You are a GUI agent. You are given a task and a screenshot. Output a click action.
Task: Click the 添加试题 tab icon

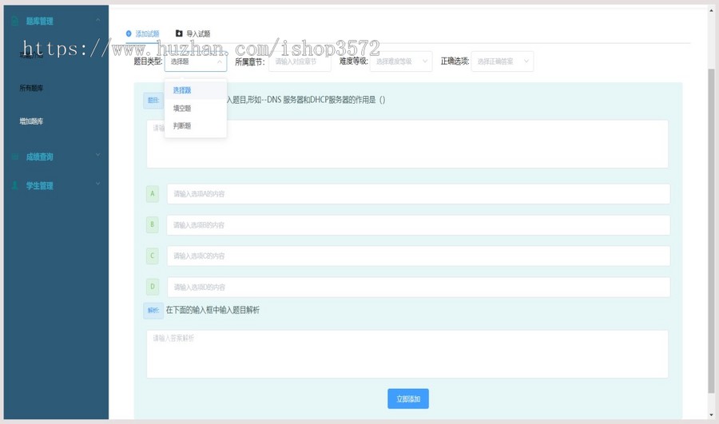(129, 34)
